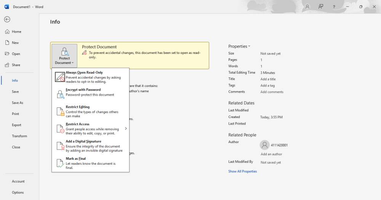Click the Mark as Final checkmark icon
This screenshot has width=381, height=200.
[60, 163]
